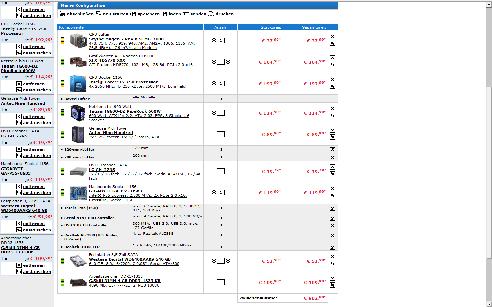This screenshot has height=307, width=492.
Task: Click 'neu starten' in the toolbar
Action: (115, 14)
